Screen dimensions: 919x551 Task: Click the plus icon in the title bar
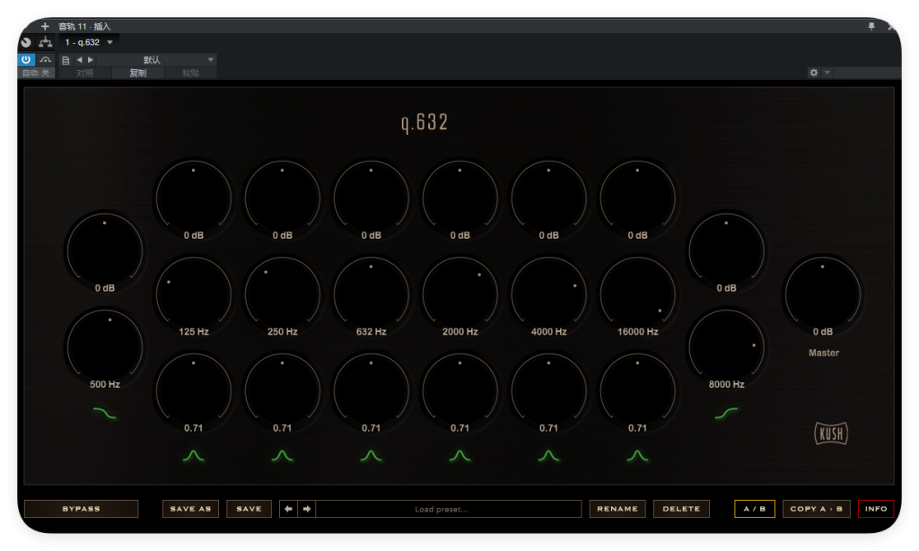[45, 26]
